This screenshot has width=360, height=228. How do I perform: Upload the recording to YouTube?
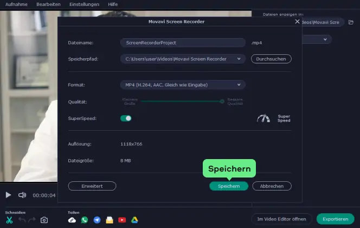(122, 220)
